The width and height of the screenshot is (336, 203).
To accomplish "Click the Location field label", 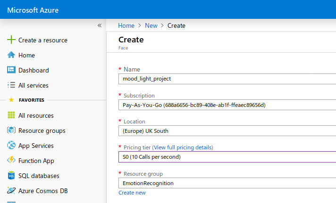I will (x=134, y=122).
